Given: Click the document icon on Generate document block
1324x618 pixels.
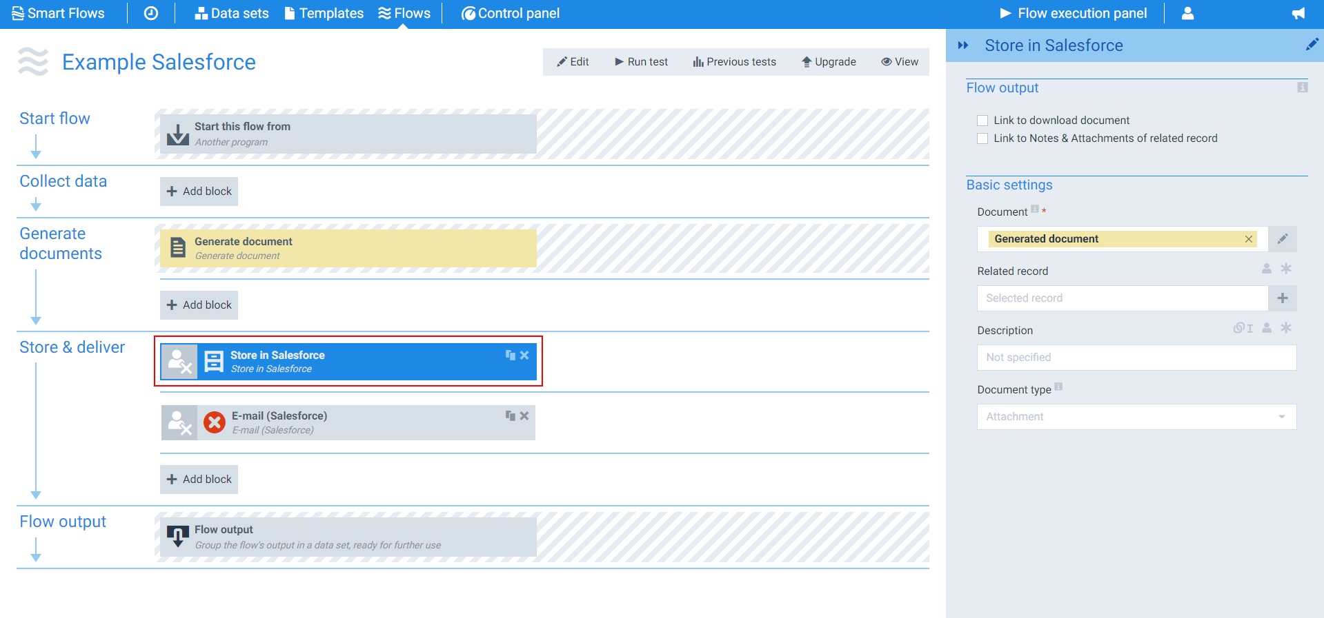Looking at the screenshot, I should [x=178, y=247].
